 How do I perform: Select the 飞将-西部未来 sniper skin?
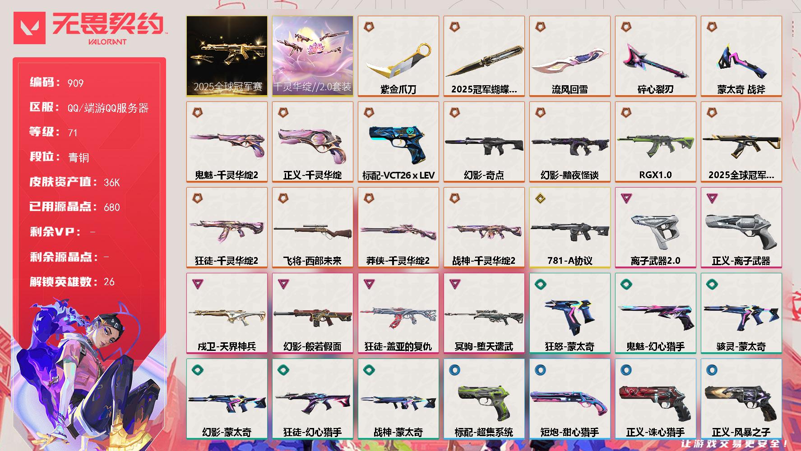click(313, 228)
